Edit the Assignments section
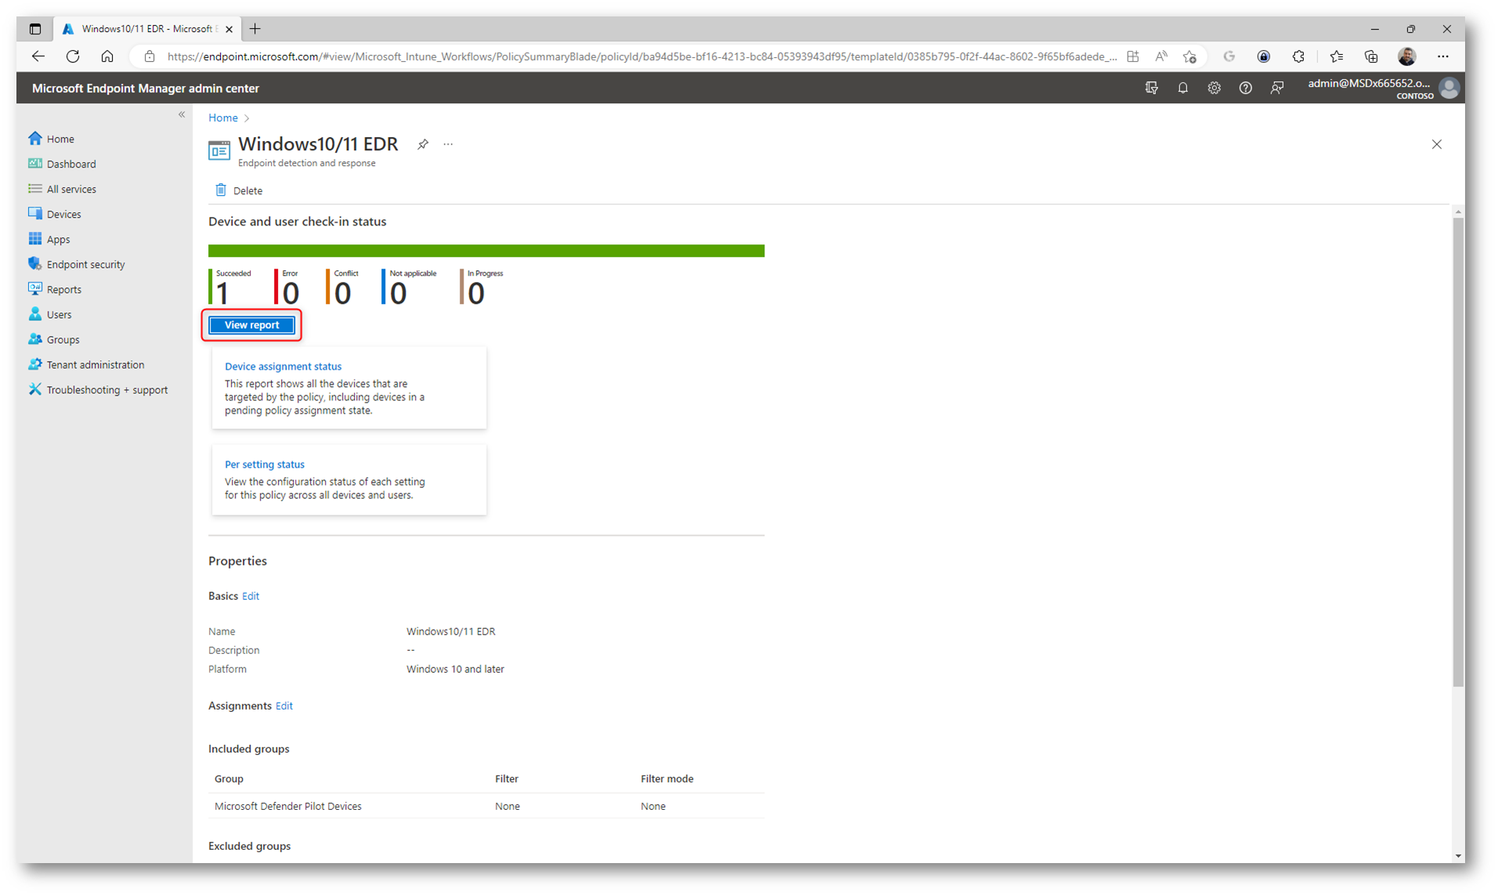Viewport: 1498px width, 896px height. (284, 706)
